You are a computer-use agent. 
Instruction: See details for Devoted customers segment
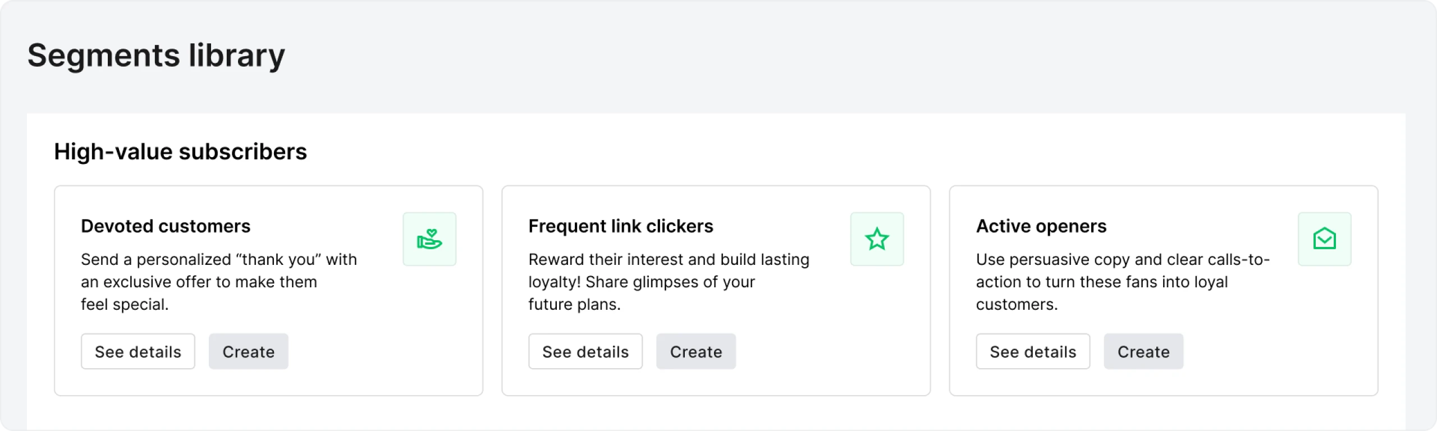(x=138, y=352)
